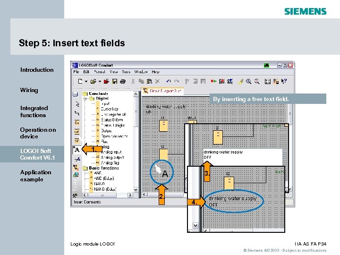Click the Zoom in magnifier icon
Viewport: 340px width, 255px height.
[x=249, y=82]
